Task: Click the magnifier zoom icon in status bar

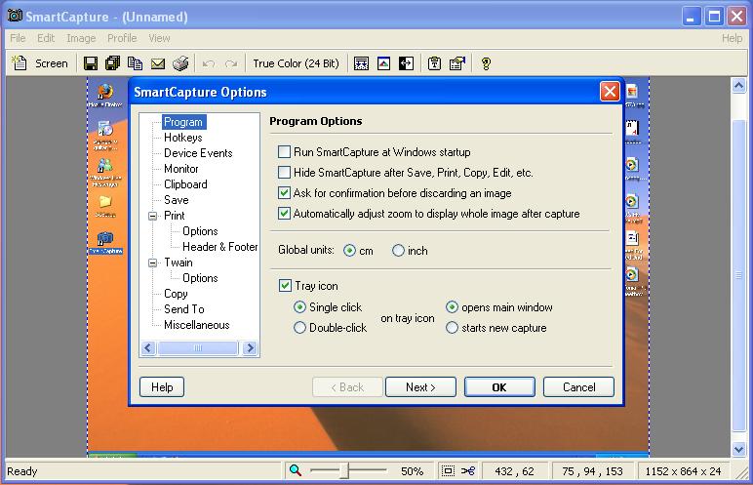Action: [x=296, y=470]
